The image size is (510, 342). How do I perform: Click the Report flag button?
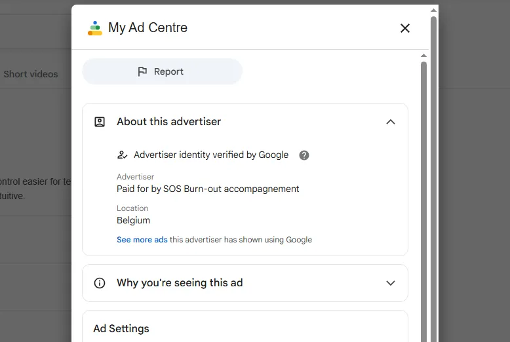point(162,71)
